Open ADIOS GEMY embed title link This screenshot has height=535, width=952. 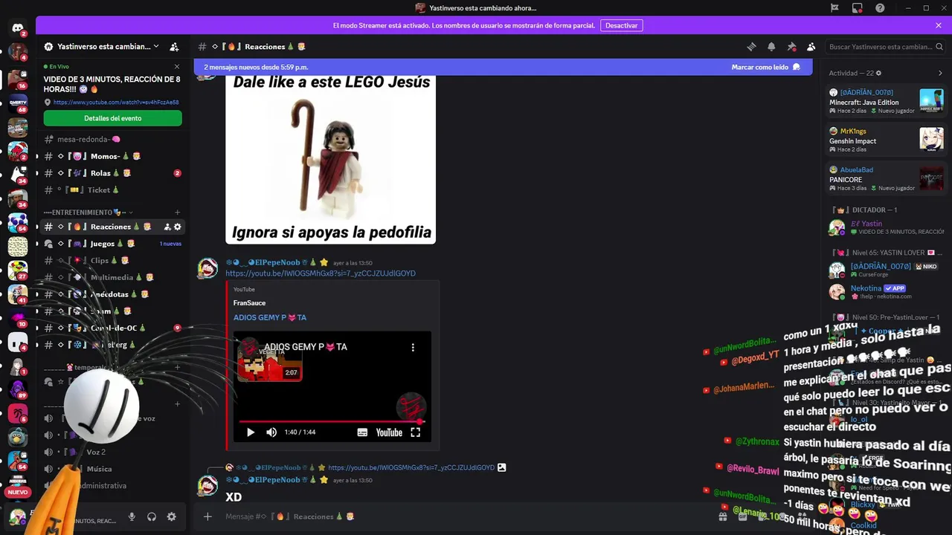[x=270, y=317]
